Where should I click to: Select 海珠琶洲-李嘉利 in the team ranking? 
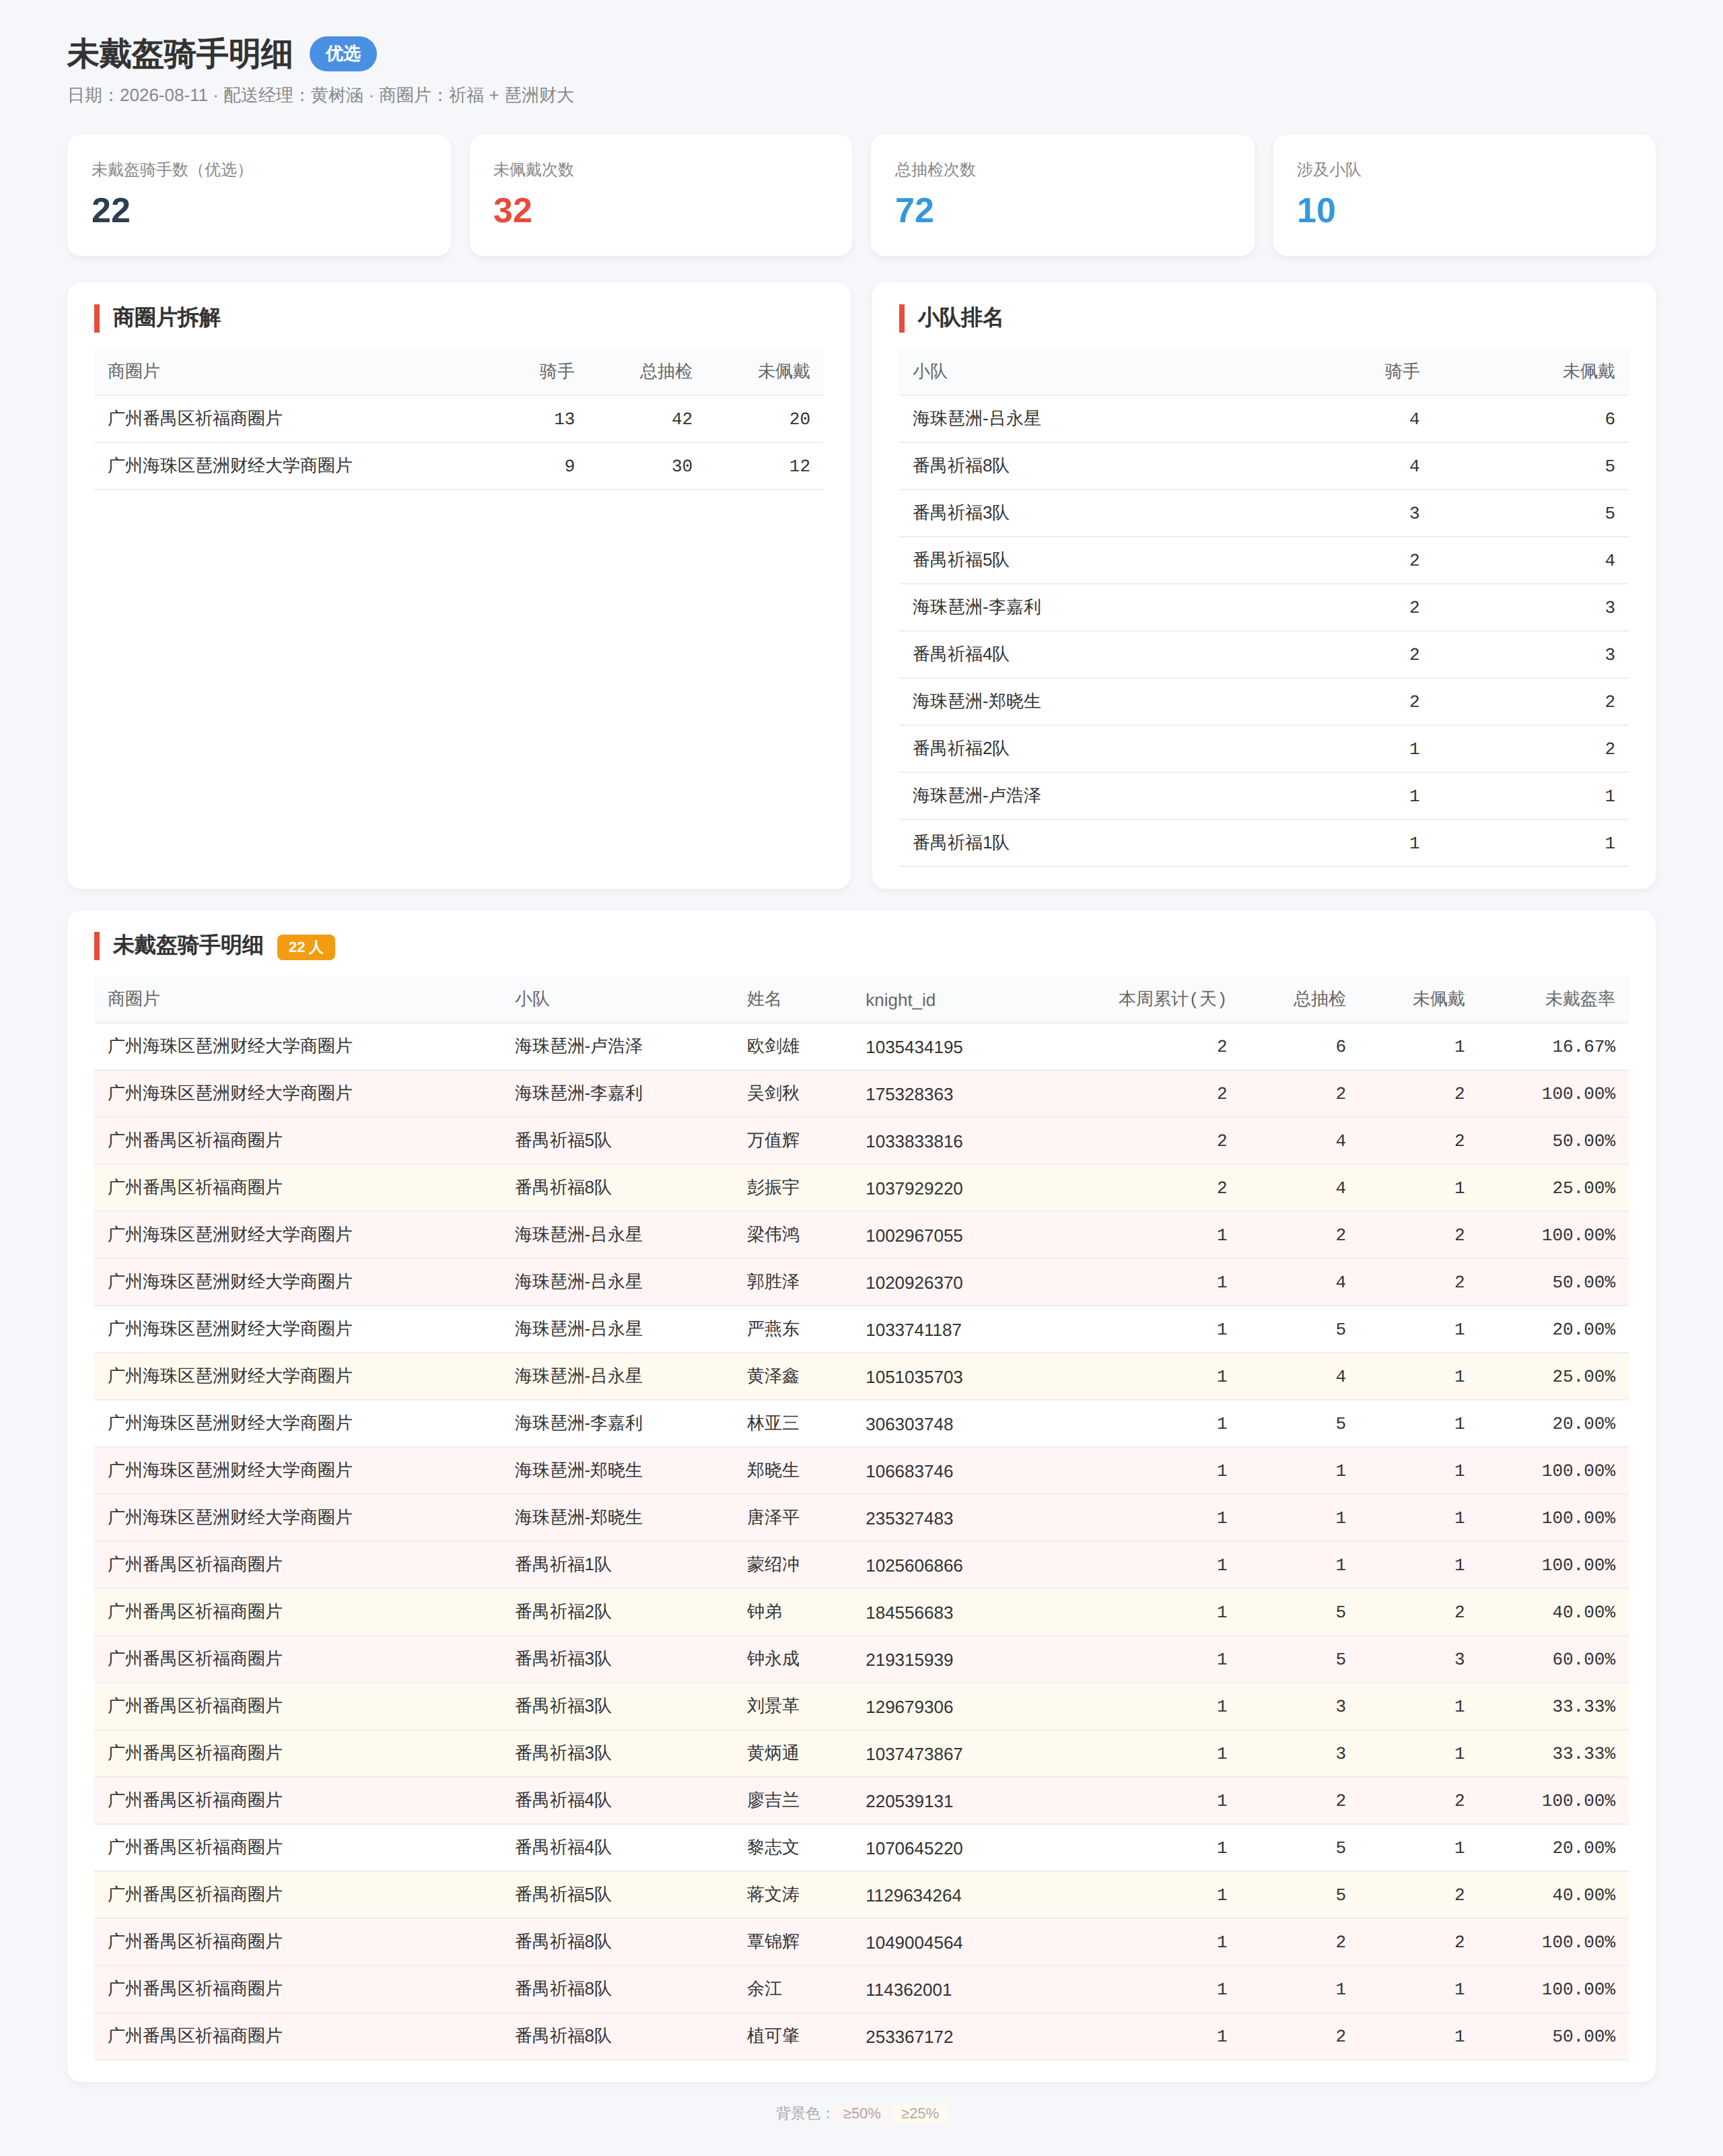(x=977, y=607)
